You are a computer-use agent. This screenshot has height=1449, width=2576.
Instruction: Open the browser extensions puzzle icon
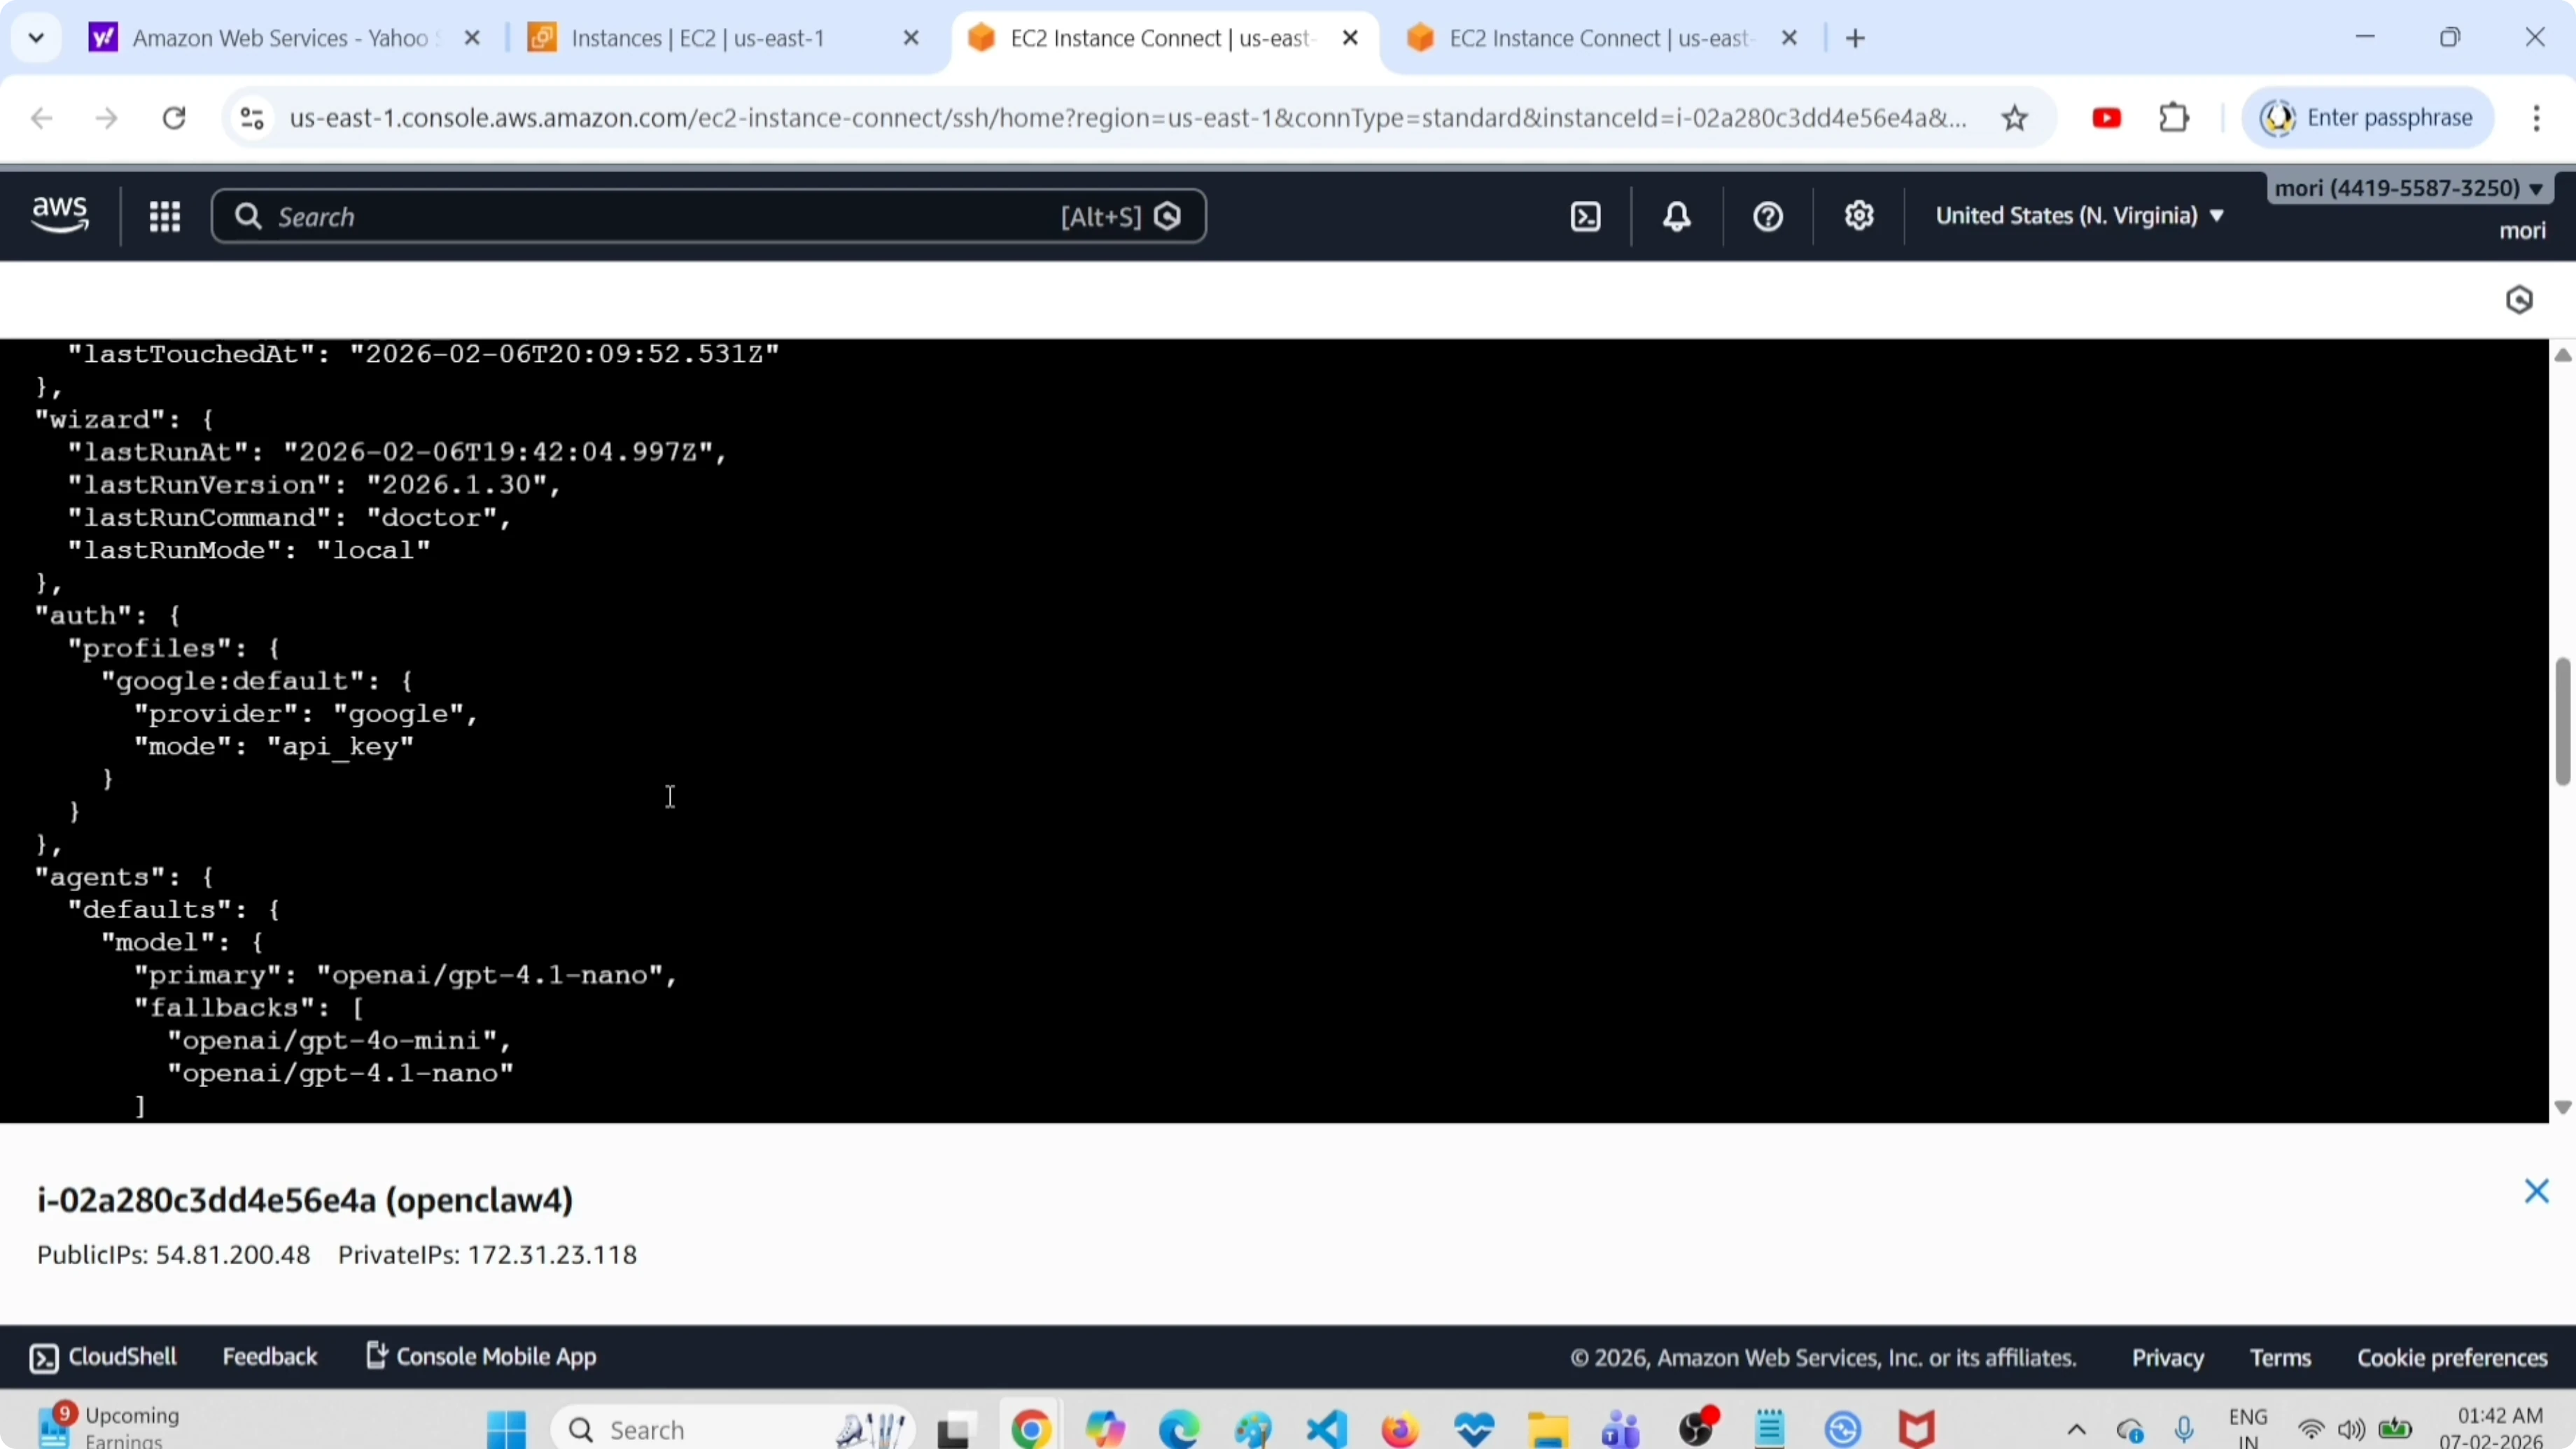click(x=2174, y=118)
